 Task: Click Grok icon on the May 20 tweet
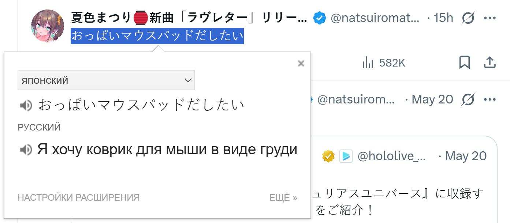point(468,99)
